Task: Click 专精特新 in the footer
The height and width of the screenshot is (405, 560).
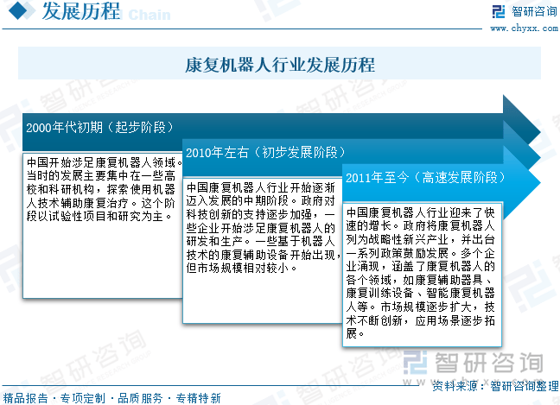Action: pos(199,398)
